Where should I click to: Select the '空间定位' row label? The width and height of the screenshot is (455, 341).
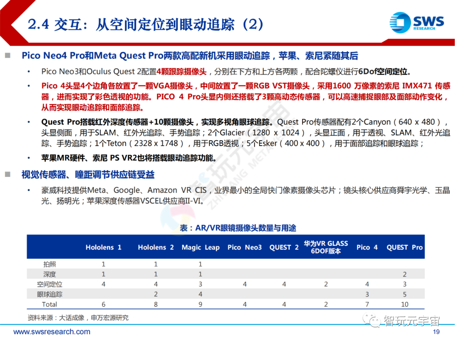point(50,284)
